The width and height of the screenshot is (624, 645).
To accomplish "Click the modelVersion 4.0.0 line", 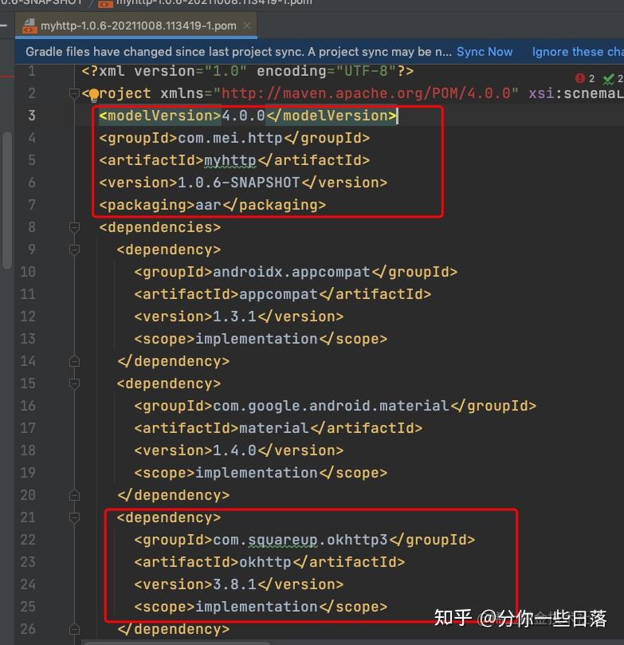I will pos(248,116).
